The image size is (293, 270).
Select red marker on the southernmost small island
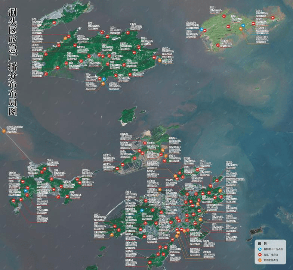coord(150,263)
